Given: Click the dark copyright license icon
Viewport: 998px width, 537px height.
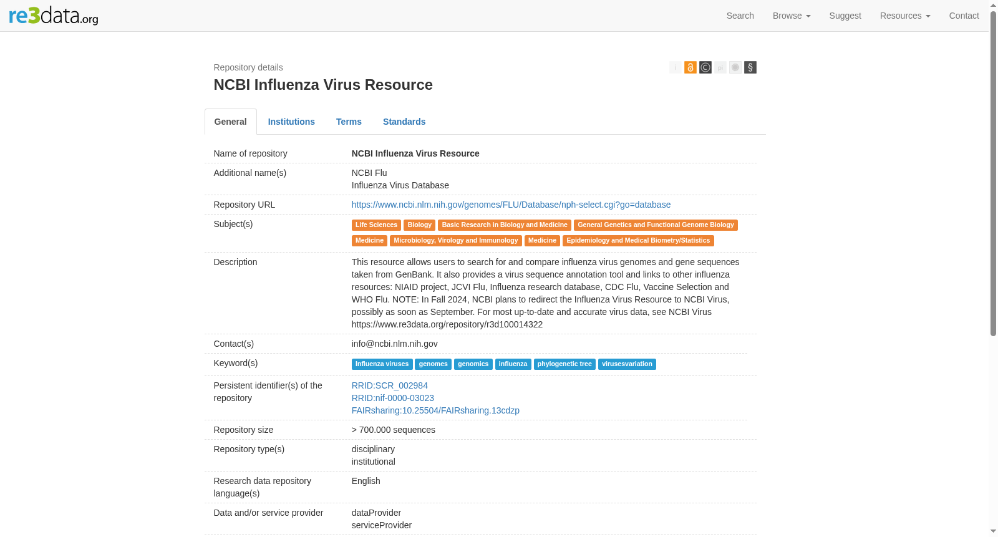Looking at the screenshot, I should pyautogui.click(x=705, y=67).
